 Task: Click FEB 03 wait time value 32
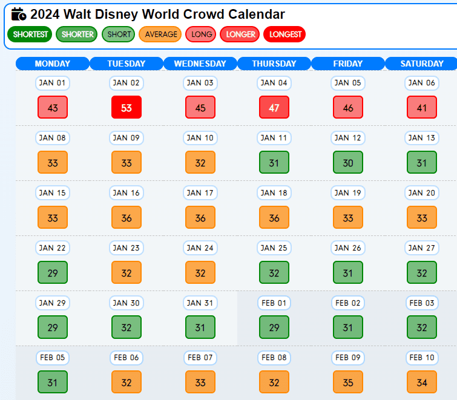pyautogui.click(x=422, y=327)
